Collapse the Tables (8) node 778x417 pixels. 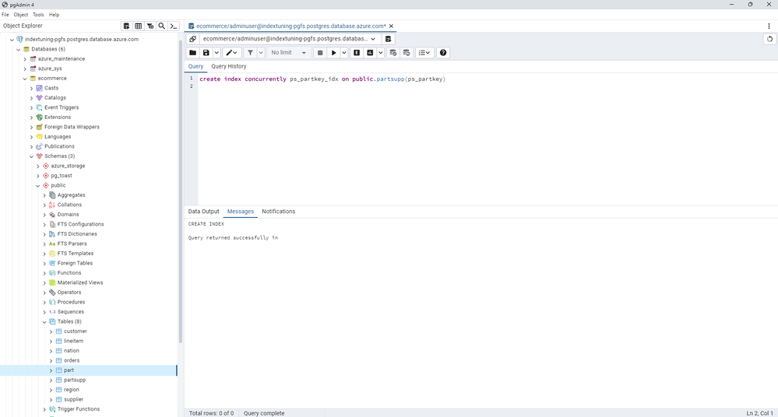[44, 322]
